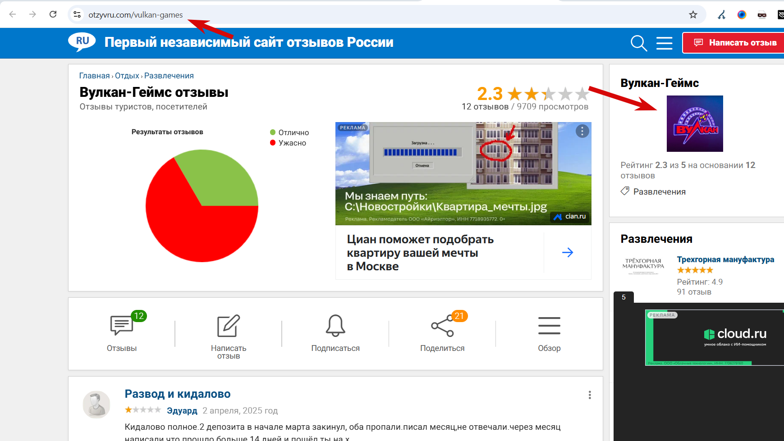This screenshot has width=784, height=441.
Task: Click the RU speech bubble site logo
Action: [x=82, y=42]
